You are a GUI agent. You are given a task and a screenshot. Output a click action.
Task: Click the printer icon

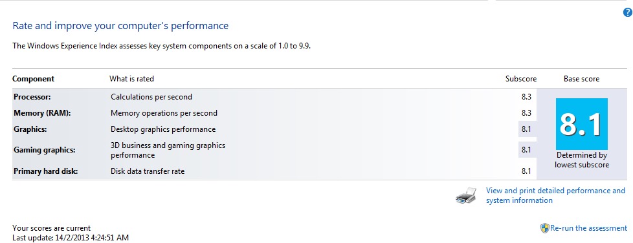pos(469,195)
